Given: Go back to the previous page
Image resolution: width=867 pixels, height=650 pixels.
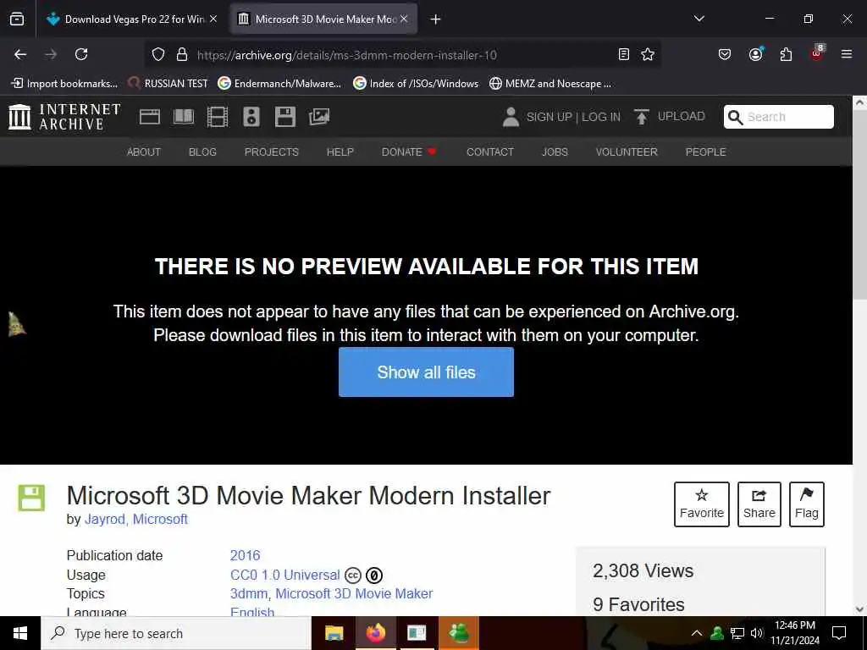Looking at the screenshot, I should (20, 54).
